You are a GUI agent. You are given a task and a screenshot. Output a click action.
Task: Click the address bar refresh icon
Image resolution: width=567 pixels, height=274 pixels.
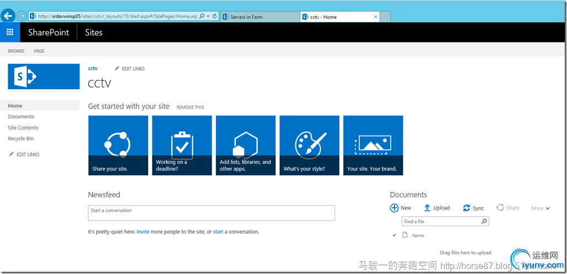click(215, 17)
